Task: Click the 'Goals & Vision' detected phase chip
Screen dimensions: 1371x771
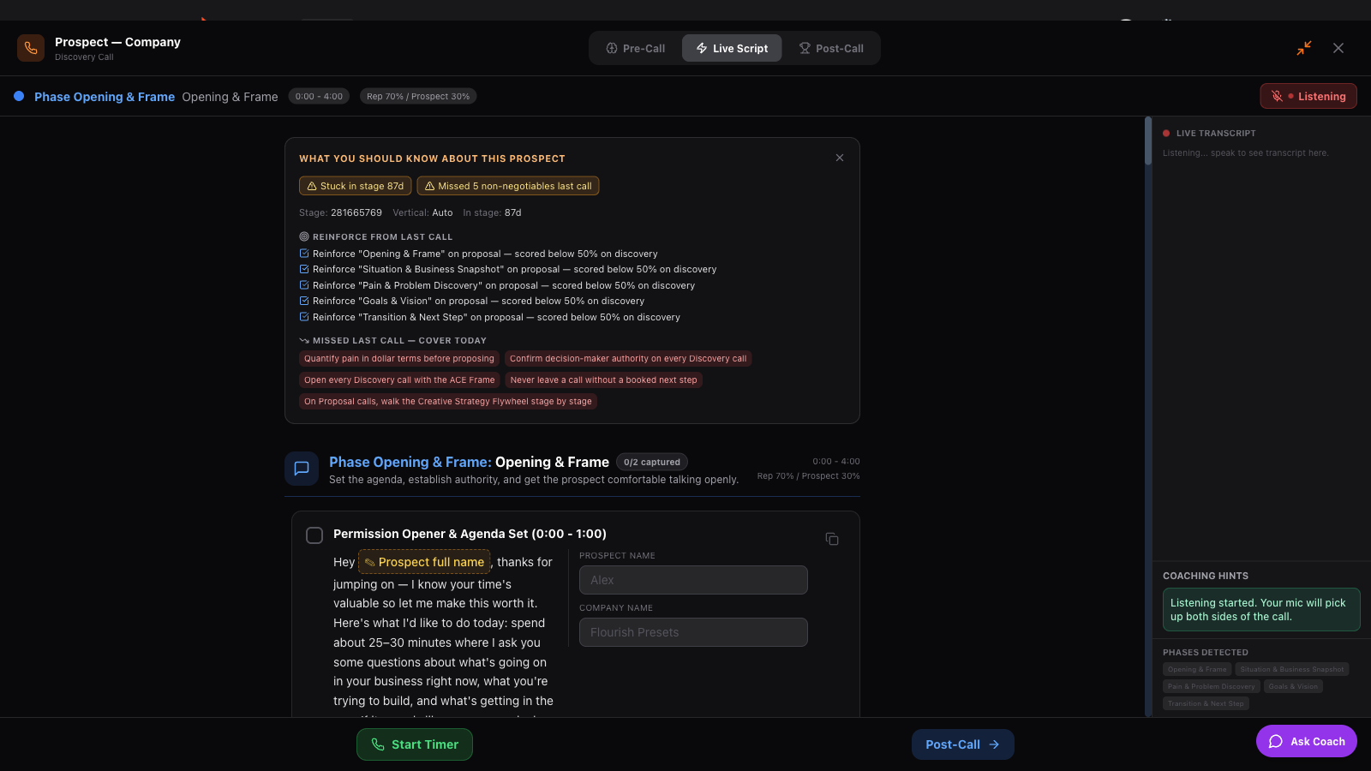Action: click(1294, 686)
